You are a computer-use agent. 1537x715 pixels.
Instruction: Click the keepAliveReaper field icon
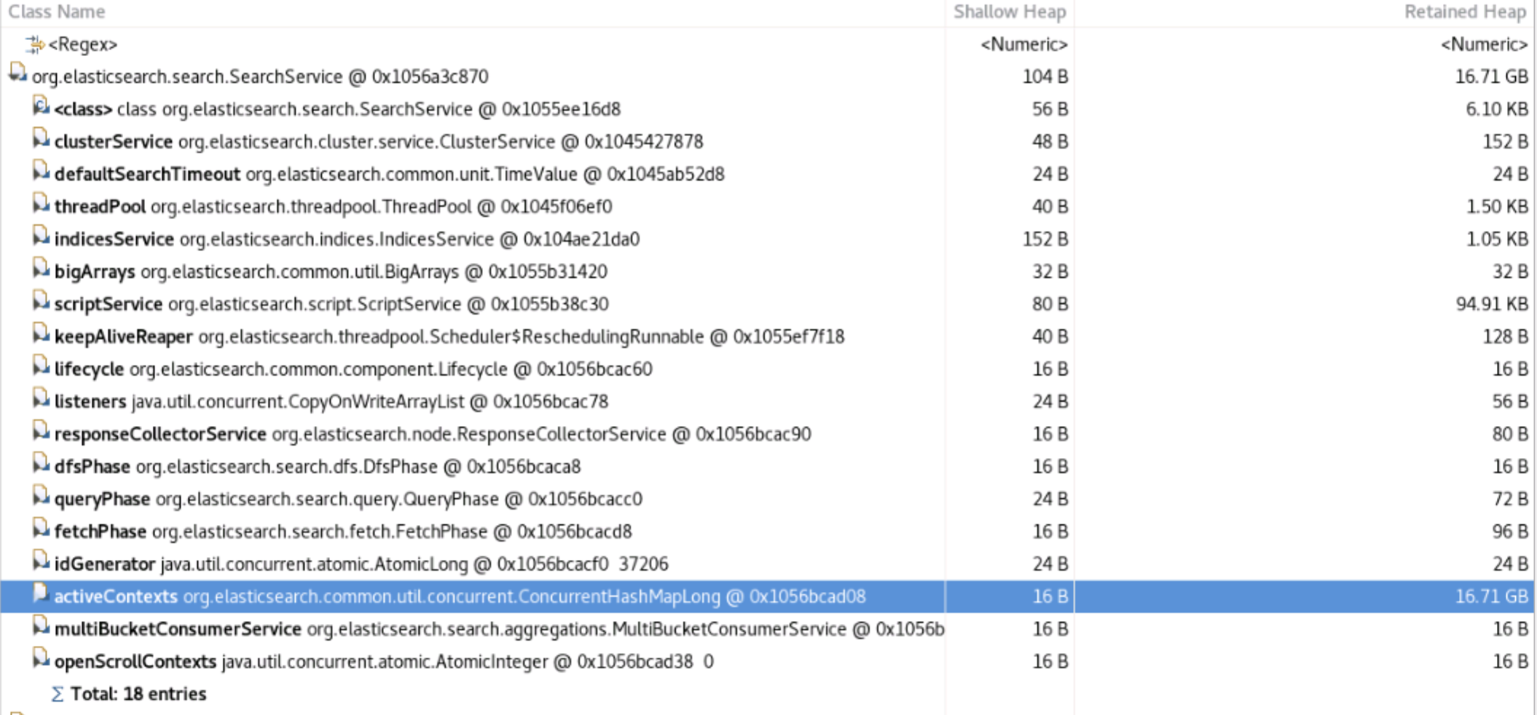coord(41,333)
